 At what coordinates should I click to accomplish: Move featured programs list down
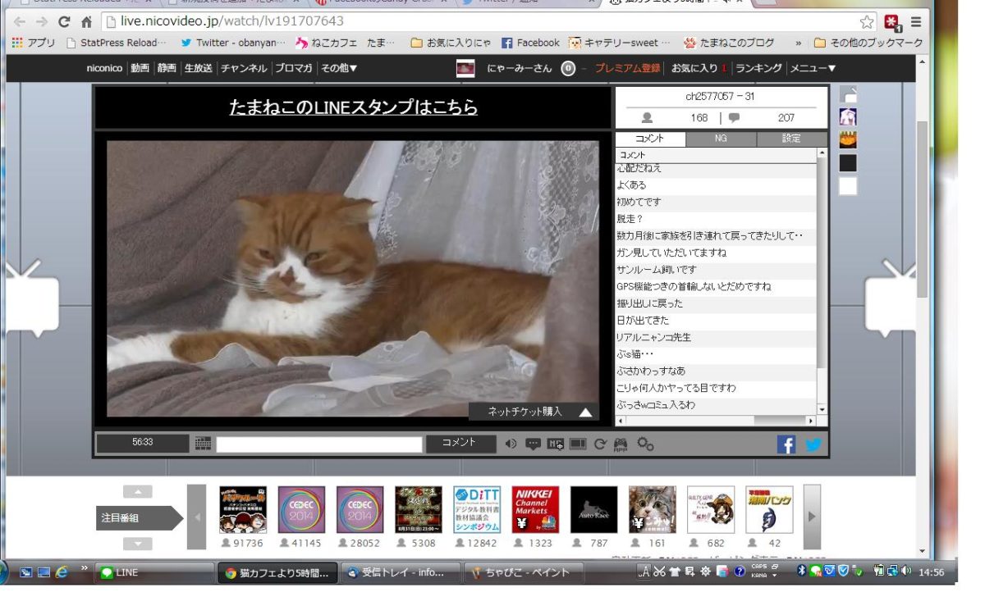[137, 544]
